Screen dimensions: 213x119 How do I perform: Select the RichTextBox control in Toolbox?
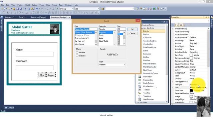pyautogui.click(x=148, y=86)
